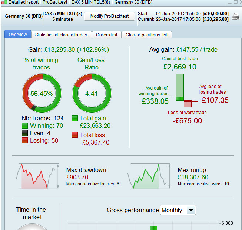Click Max runup value £18,307.60
The image size is (242, 230).
[193, 177]
